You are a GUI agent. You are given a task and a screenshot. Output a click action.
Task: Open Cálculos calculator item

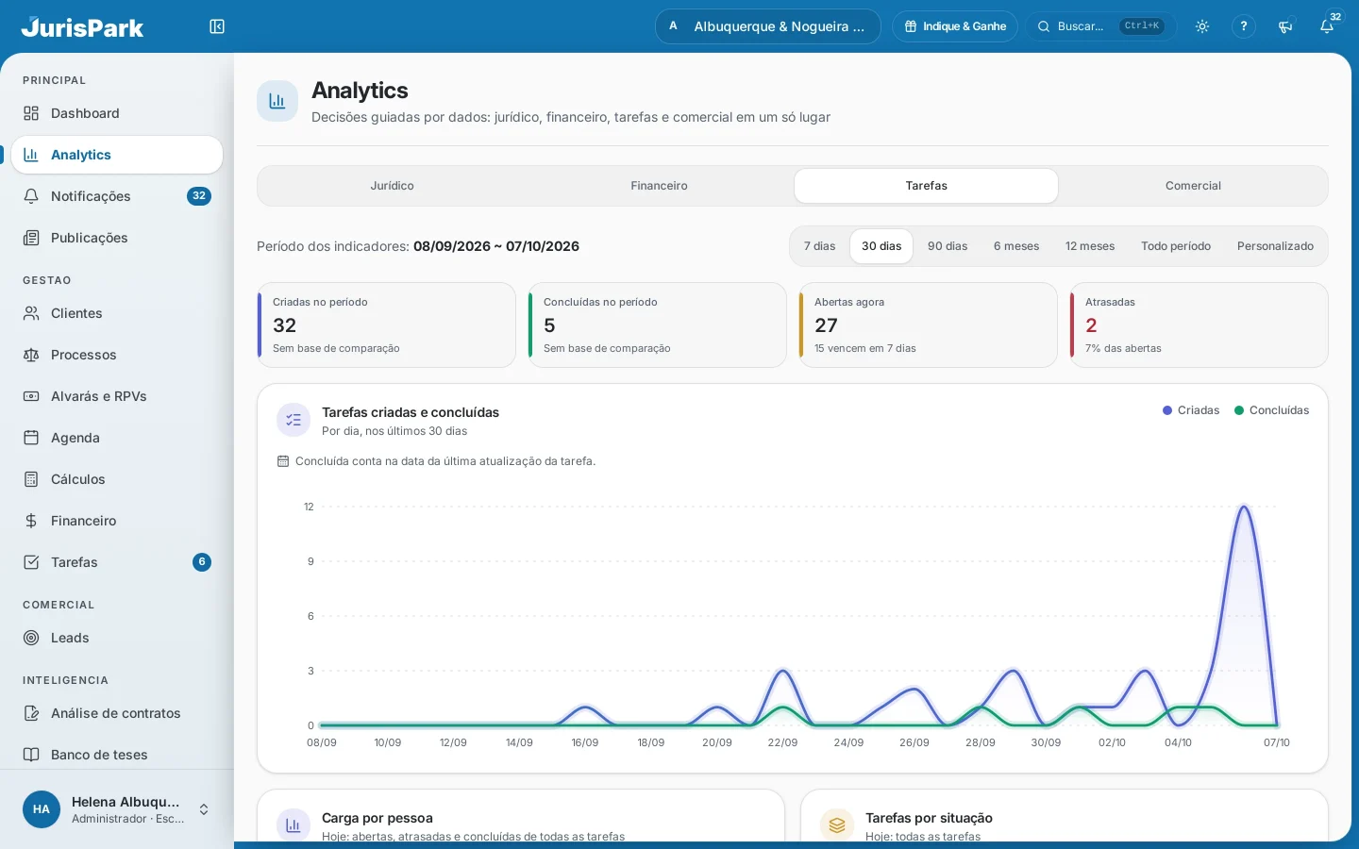(x=117, y=479)
